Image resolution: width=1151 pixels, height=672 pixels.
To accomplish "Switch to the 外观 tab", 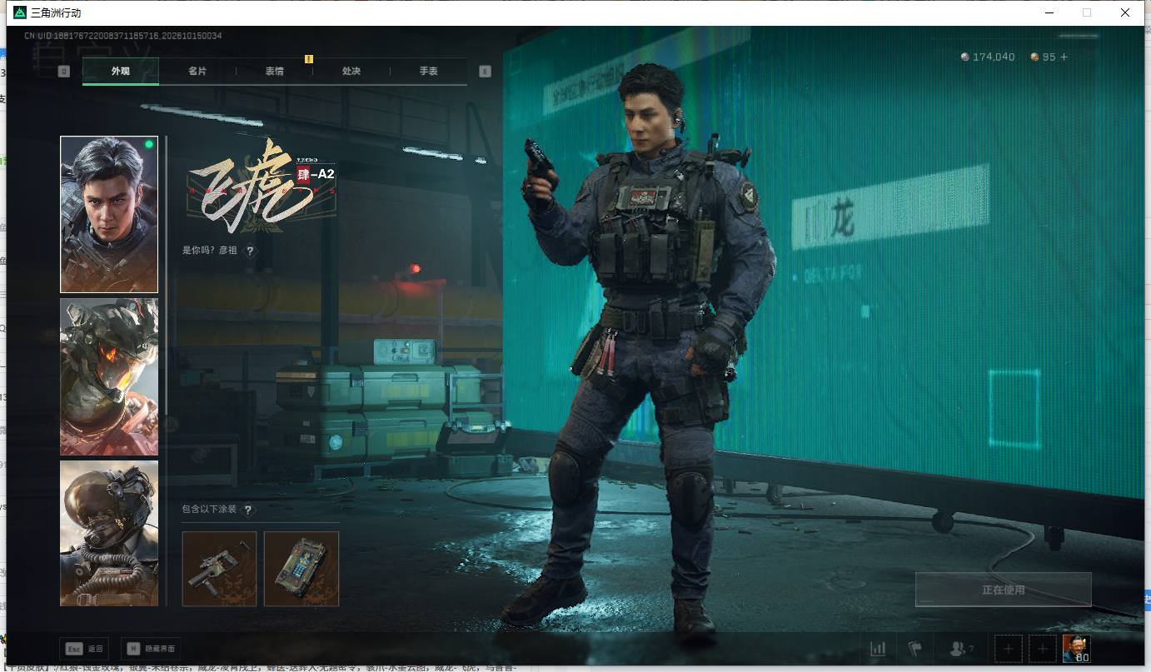I will click(x=121, y=72).
